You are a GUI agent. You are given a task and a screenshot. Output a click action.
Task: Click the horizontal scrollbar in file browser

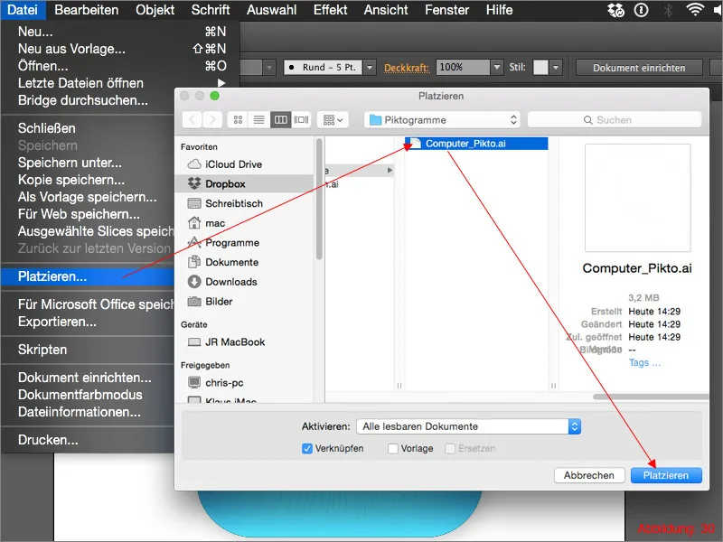[651, 397]
